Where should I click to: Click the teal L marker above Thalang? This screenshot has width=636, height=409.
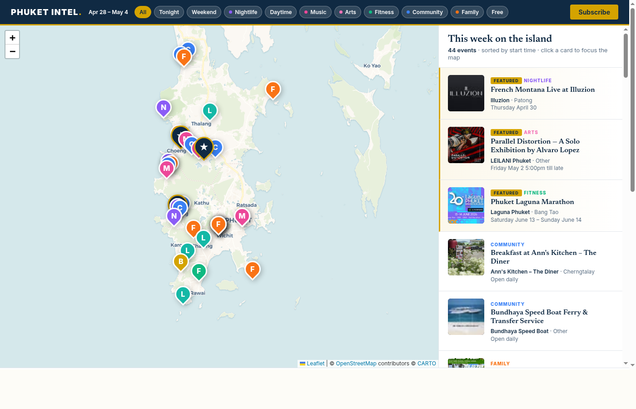(x=209, y=110)
